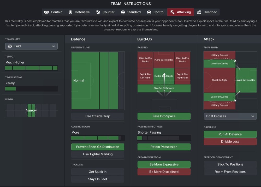Choose the Overload mentality tab
This screenshot has height=187, width=261.
[207, 12]
